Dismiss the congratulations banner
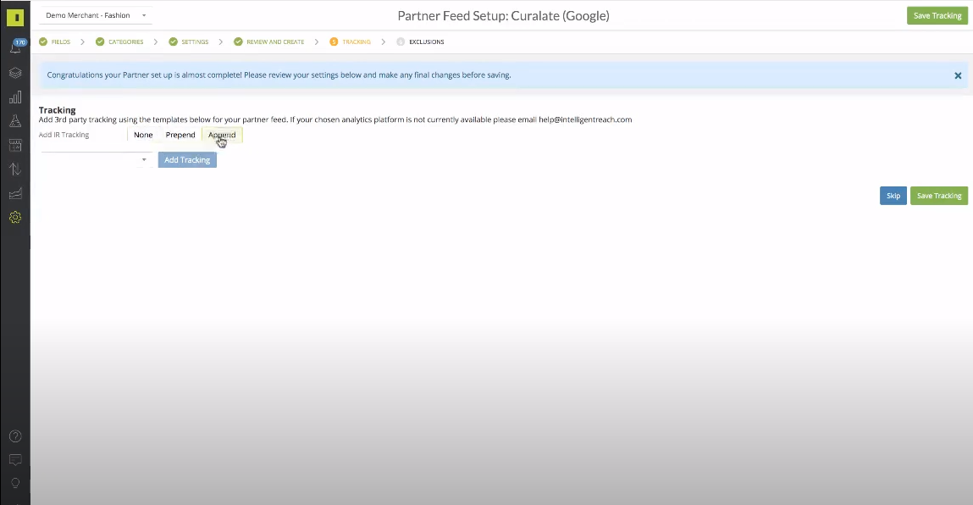Image resolution: width=973 pixels, height=505 pixels. click(958, 75)
